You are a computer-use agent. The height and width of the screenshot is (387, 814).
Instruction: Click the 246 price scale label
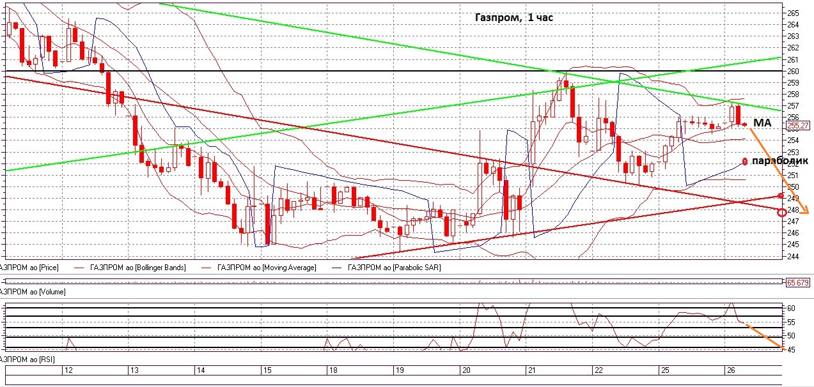pyautogui.click(x=793, y=233)
